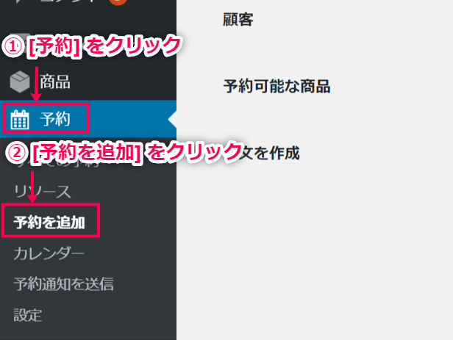Select 予約通知を送信 in the sidebar
Viewport: 453px width, 340px height.
[x=63, y=284]
